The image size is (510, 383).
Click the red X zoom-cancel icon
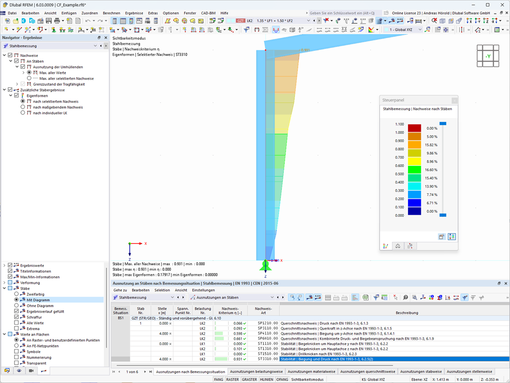pos(434,20)
